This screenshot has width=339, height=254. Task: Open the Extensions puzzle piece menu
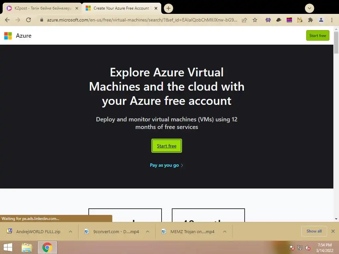click(x=311, y=20)
